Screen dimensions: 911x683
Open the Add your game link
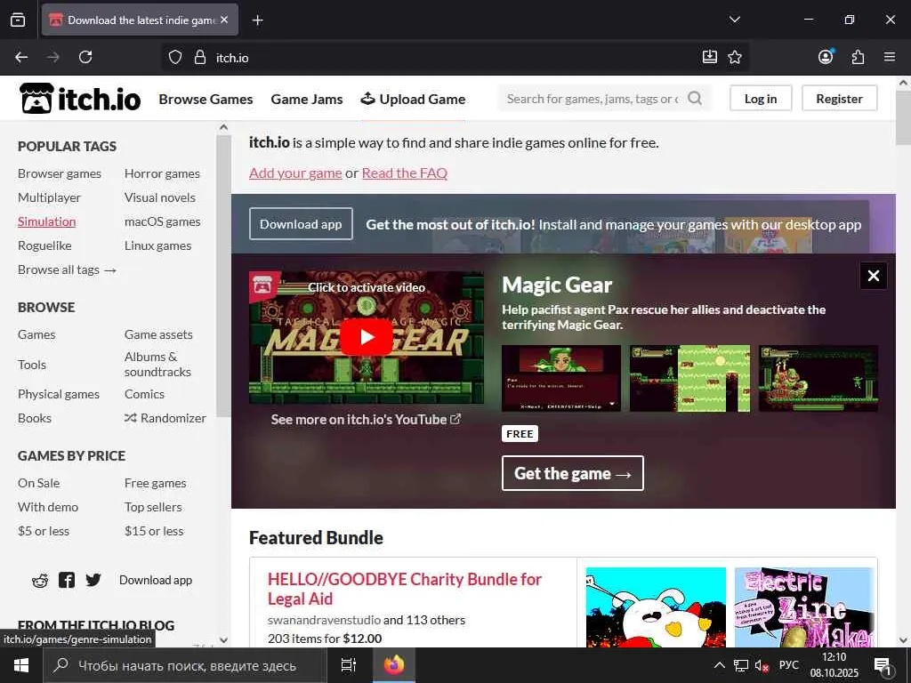click(295, 173)
